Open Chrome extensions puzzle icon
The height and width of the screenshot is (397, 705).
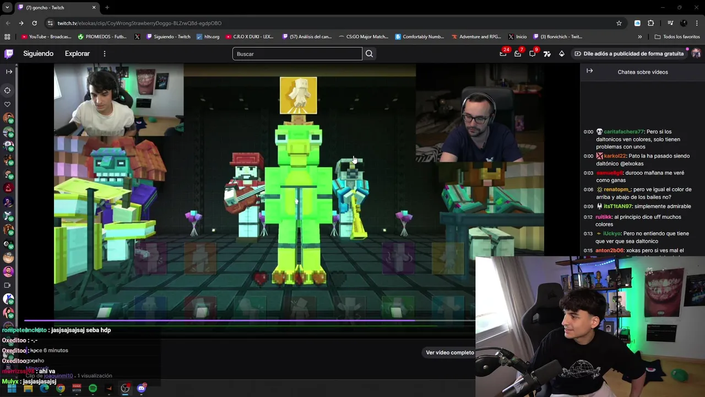click(x=650, y=23)
